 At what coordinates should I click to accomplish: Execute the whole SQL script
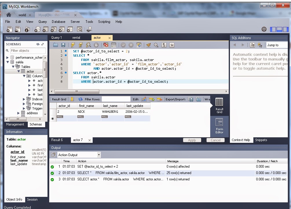click(x=73, y=45)
